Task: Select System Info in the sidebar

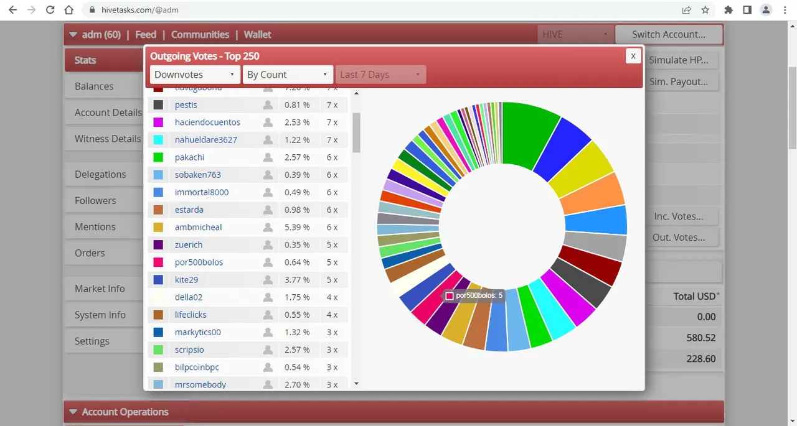Action: pos(105,315)
